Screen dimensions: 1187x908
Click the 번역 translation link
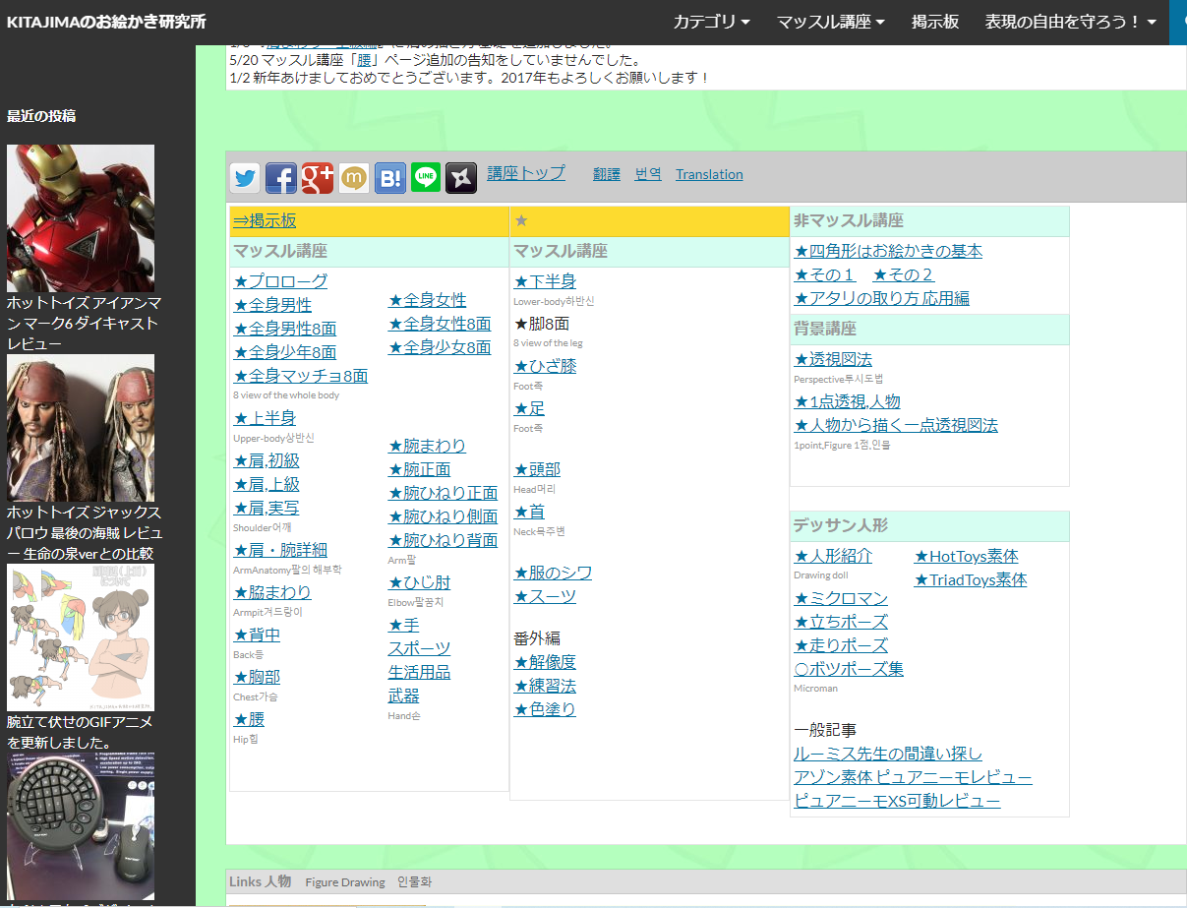(648, 174)
